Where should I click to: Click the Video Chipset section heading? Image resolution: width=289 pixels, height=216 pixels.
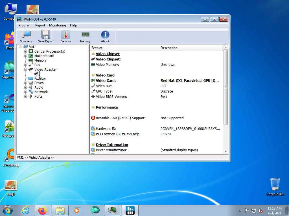coord(108,54)
